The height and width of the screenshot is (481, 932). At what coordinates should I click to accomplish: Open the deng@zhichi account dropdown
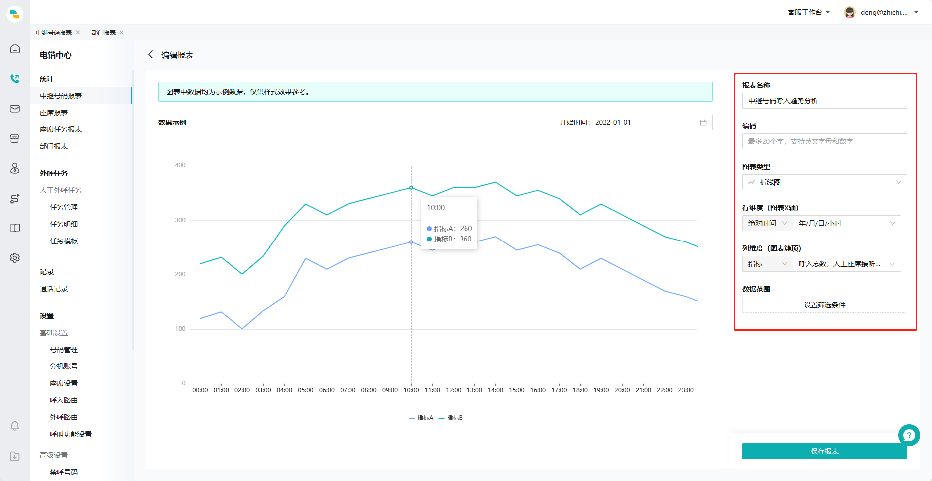(x=889, y=12)
